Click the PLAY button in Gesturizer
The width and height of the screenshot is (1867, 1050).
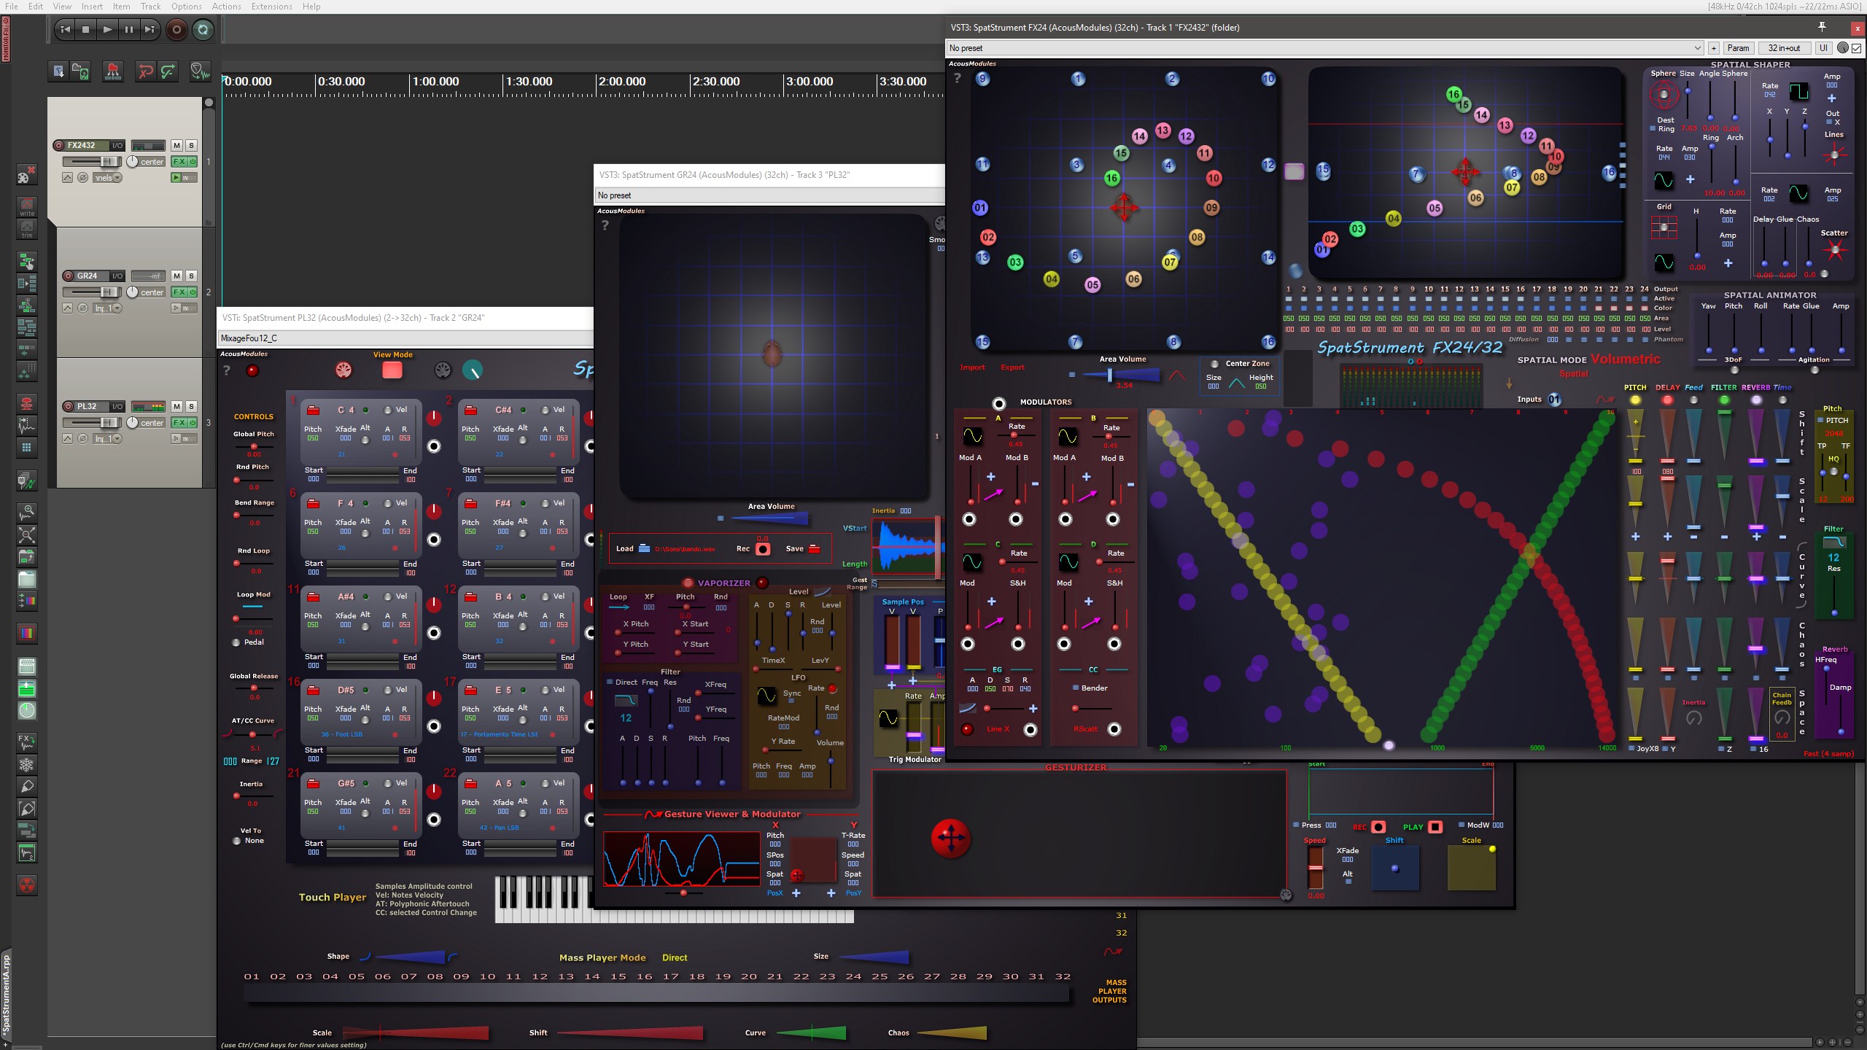tap(1435, 827)
